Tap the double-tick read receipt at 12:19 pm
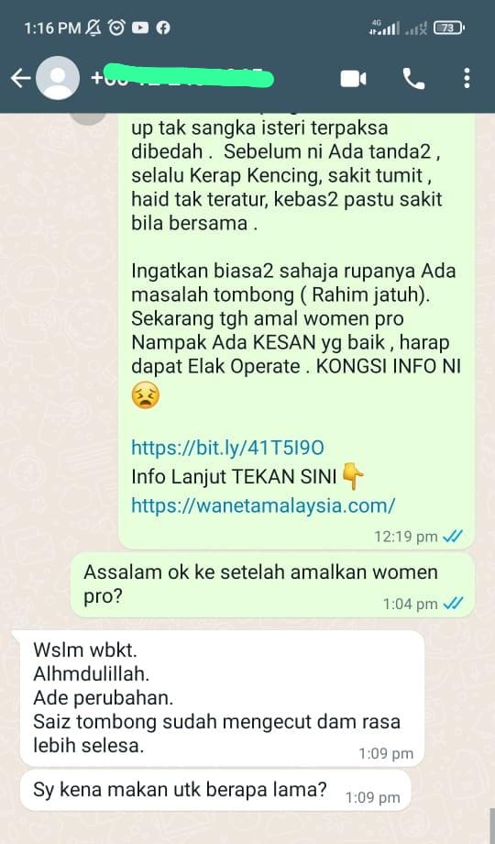Viewport: 495px width, 844px height. [452, 536]
